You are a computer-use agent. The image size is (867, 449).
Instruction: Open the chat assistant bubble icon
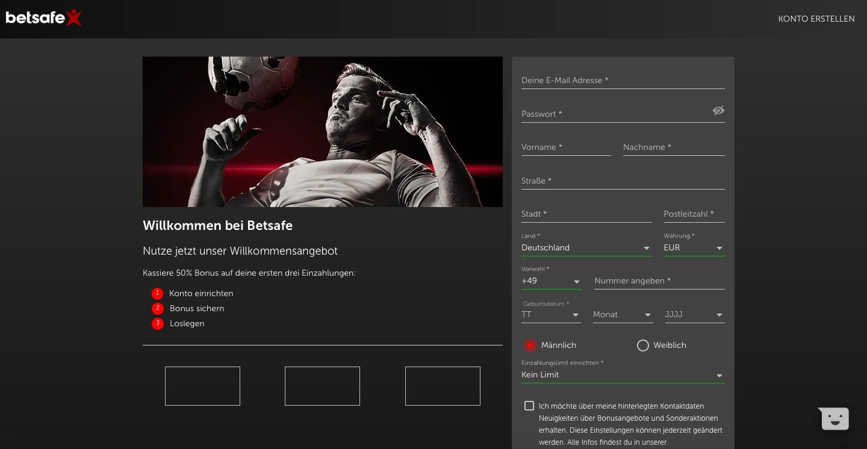(834, 419)
